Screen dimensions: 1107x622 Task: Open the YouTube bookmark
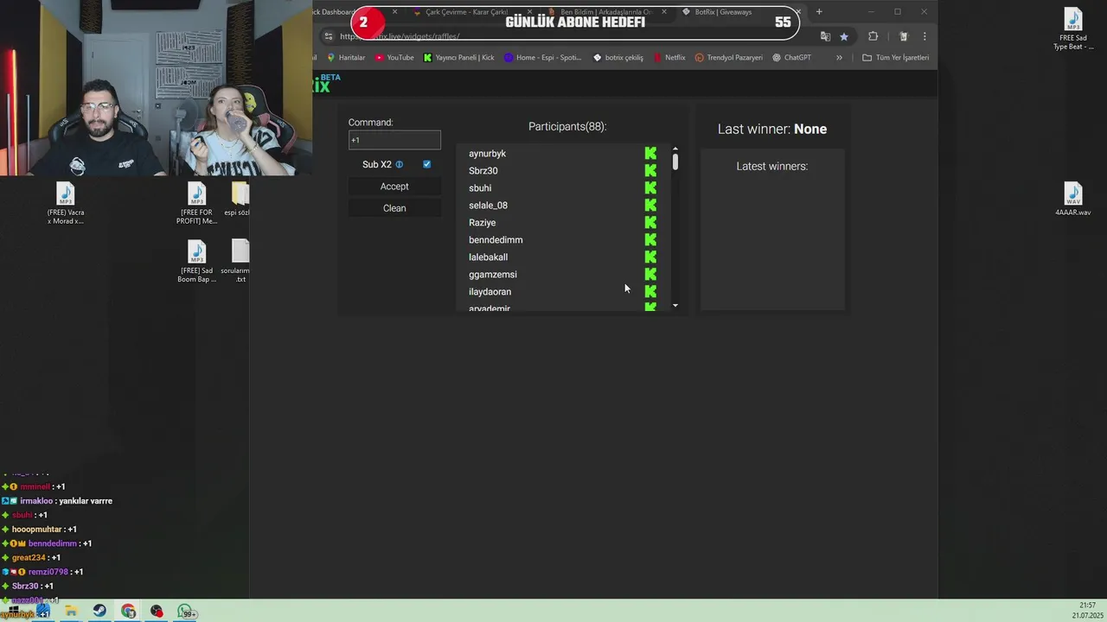click(394, 58)
